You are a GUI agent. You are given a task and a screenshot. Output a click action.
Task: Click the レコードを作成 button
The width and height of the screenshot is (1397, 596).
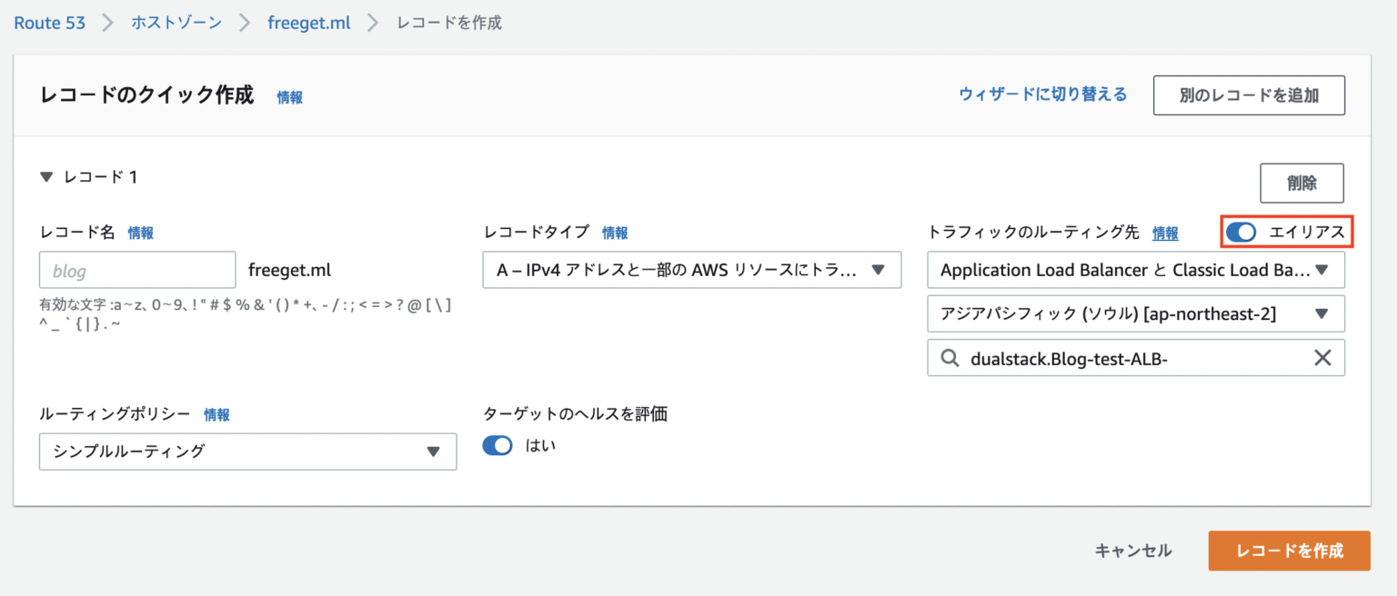(x=1289, y=551)
